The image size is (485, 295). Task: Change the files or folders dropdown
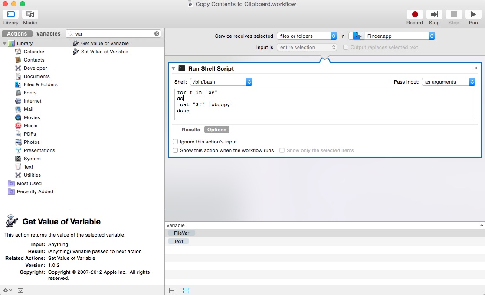[x=307, y=36]
